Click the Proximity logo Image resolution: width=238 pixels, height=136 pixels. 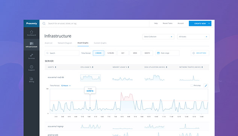32,24
